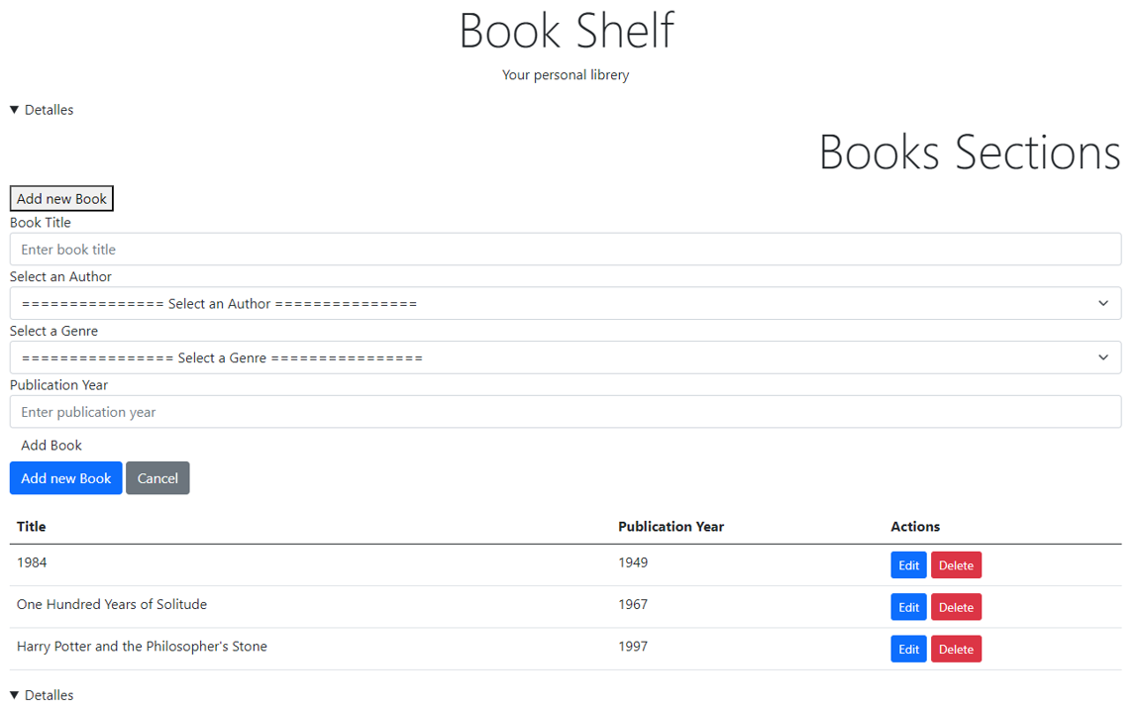The width and height of the screenshot is (1141, 713).
Task: Click the Enter publication year field
Action: point(566,411)
